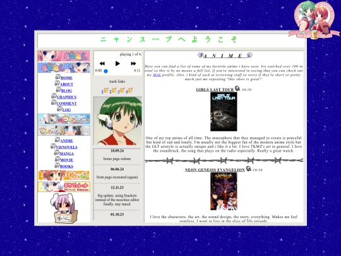Skip to next track with fast-forward button
This screenshot has height=256, width=341.
[x=133, y=64]
